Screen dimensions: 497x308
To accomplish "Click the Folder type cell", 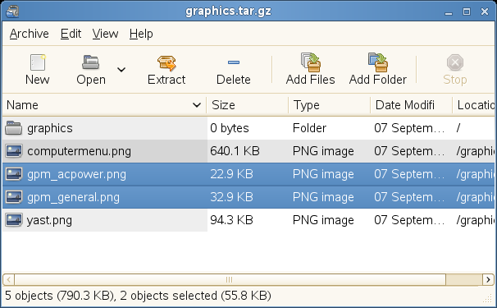I will (x=309, y=128).
